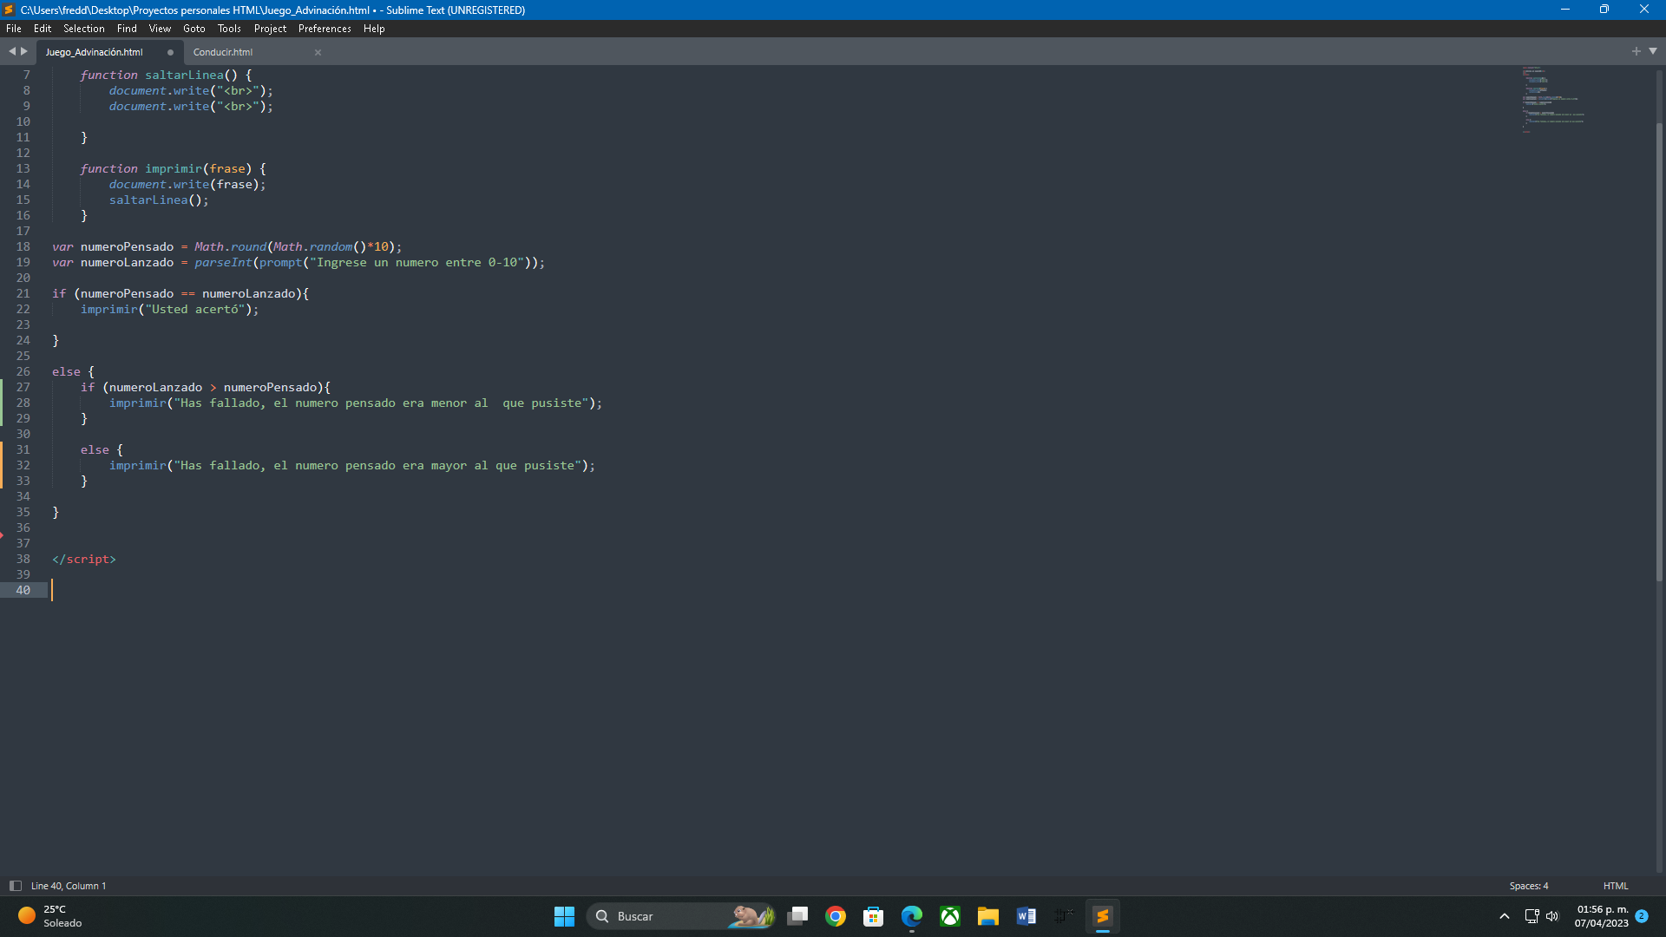Open the notifications badge icon

(1642, 916)
